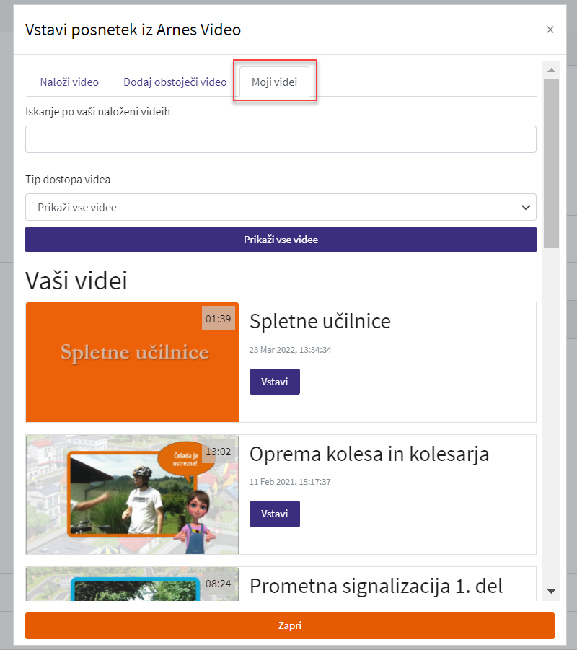Click the 01:39 duration badge
577x650 pixels.
click(x=219, y=318)
